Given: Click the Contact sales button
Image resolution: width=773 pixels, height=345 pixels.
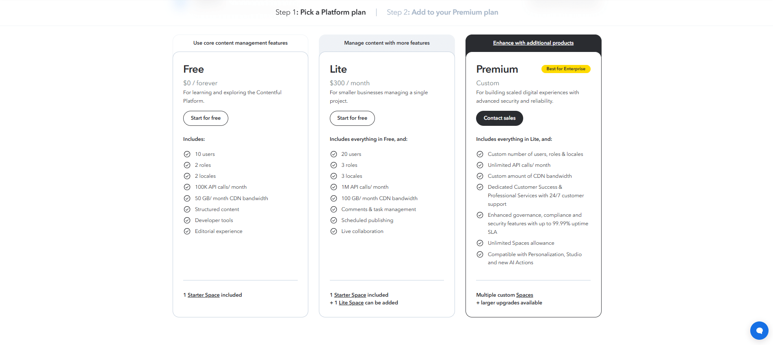Looking at the screenshot, I should tap(499, 118).
